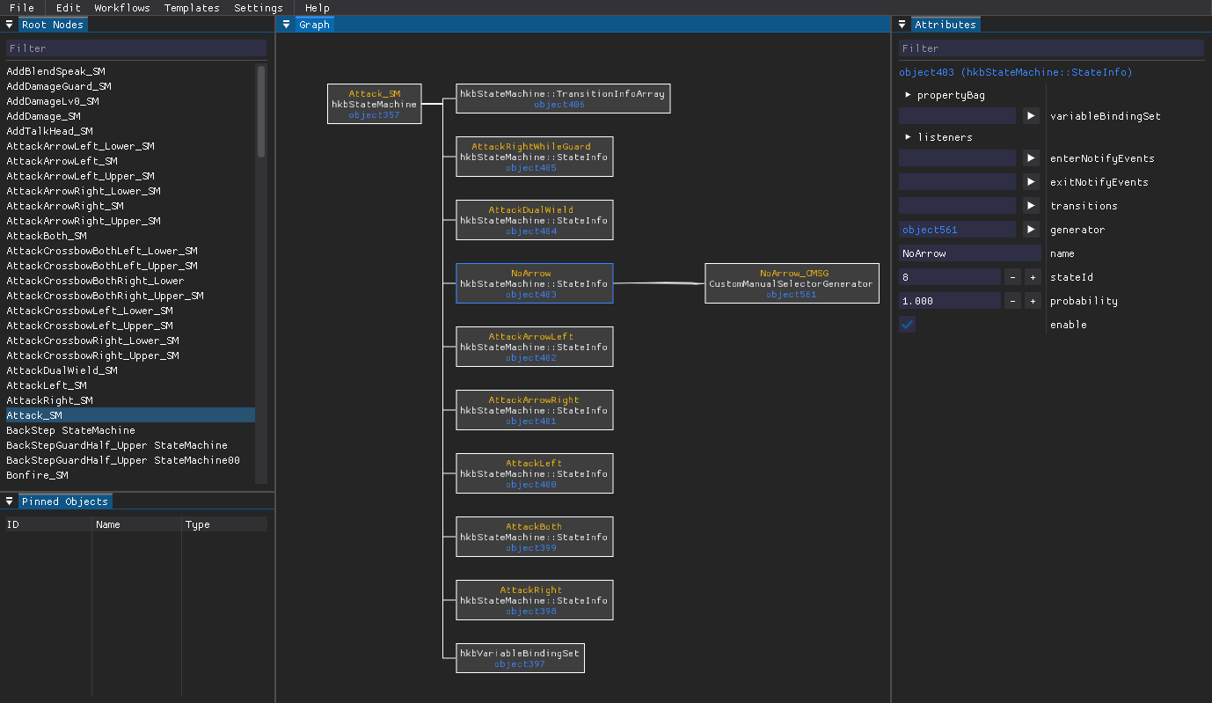This screenshot has width=1212, height=703.
Task: Select the NoArrow_CMSG graph node
Action: (792, 283)
